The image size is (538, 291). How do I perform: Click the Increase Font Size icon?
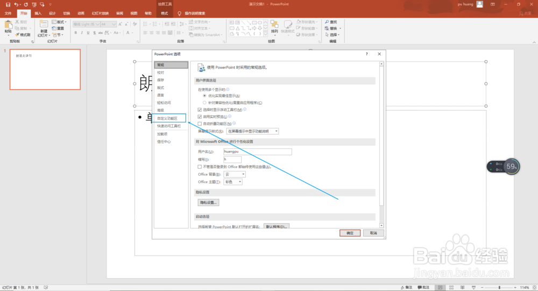click(120, 24)
